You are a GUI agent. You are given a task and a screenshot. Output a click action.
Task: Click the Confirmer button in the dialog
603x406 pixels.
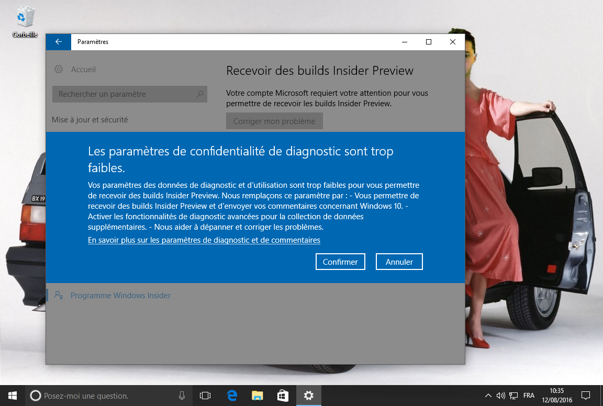[340, 262]
